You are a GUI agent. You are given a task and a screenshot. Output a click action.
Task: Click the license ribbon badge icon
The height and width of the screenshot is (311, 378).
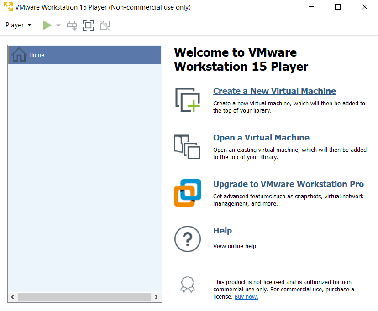coord(188,284)
